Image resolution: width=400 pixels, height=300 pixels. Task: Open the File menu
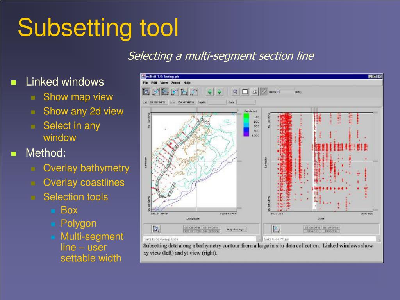[x=145, y=83]
